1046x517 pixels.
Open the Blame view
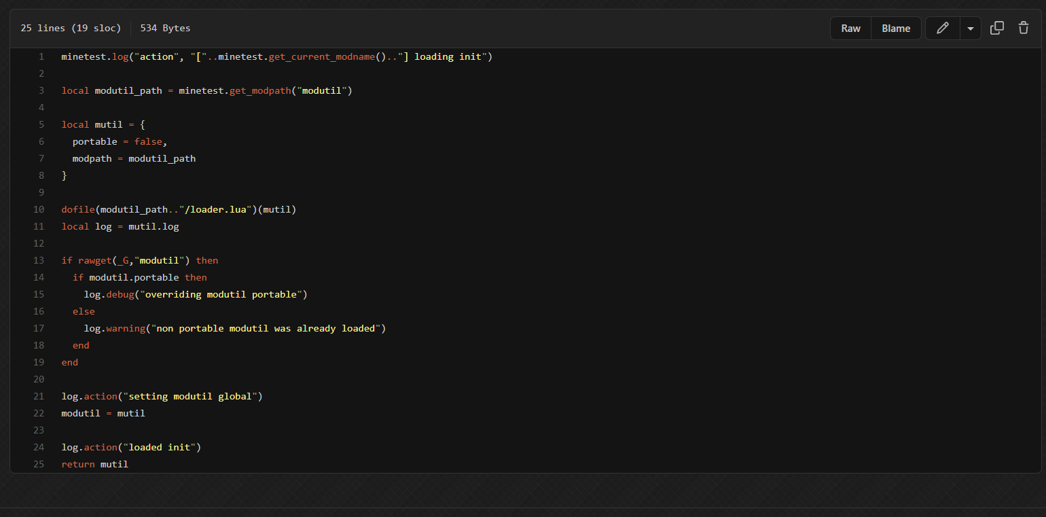[x=896, y=29]
